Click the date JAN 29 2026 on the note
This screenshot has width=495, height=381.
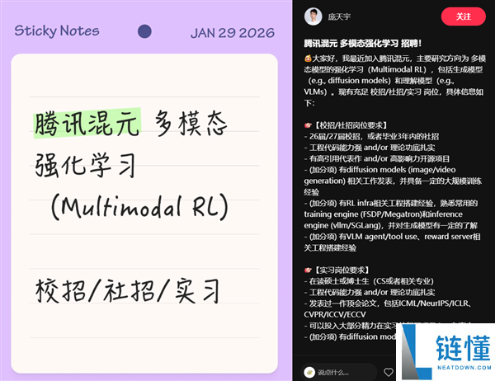point(233,33)
